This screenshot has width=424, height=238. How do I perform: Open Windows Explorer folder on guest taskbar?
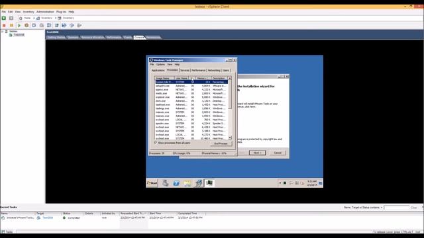pyautogui.click(x=187, y=183)
